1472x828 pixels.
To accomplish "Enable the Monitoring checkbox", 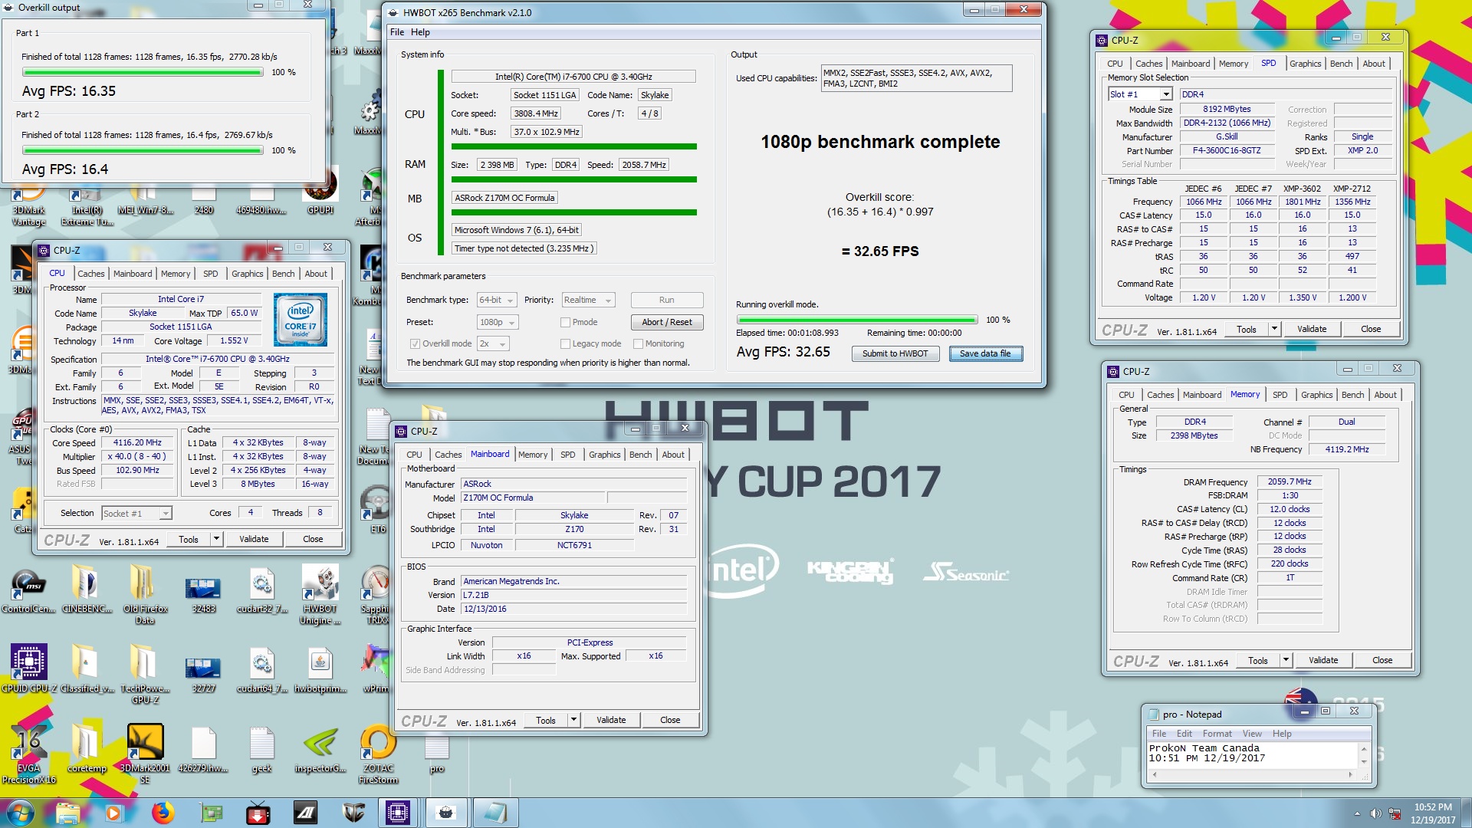I will coord(638,343).
